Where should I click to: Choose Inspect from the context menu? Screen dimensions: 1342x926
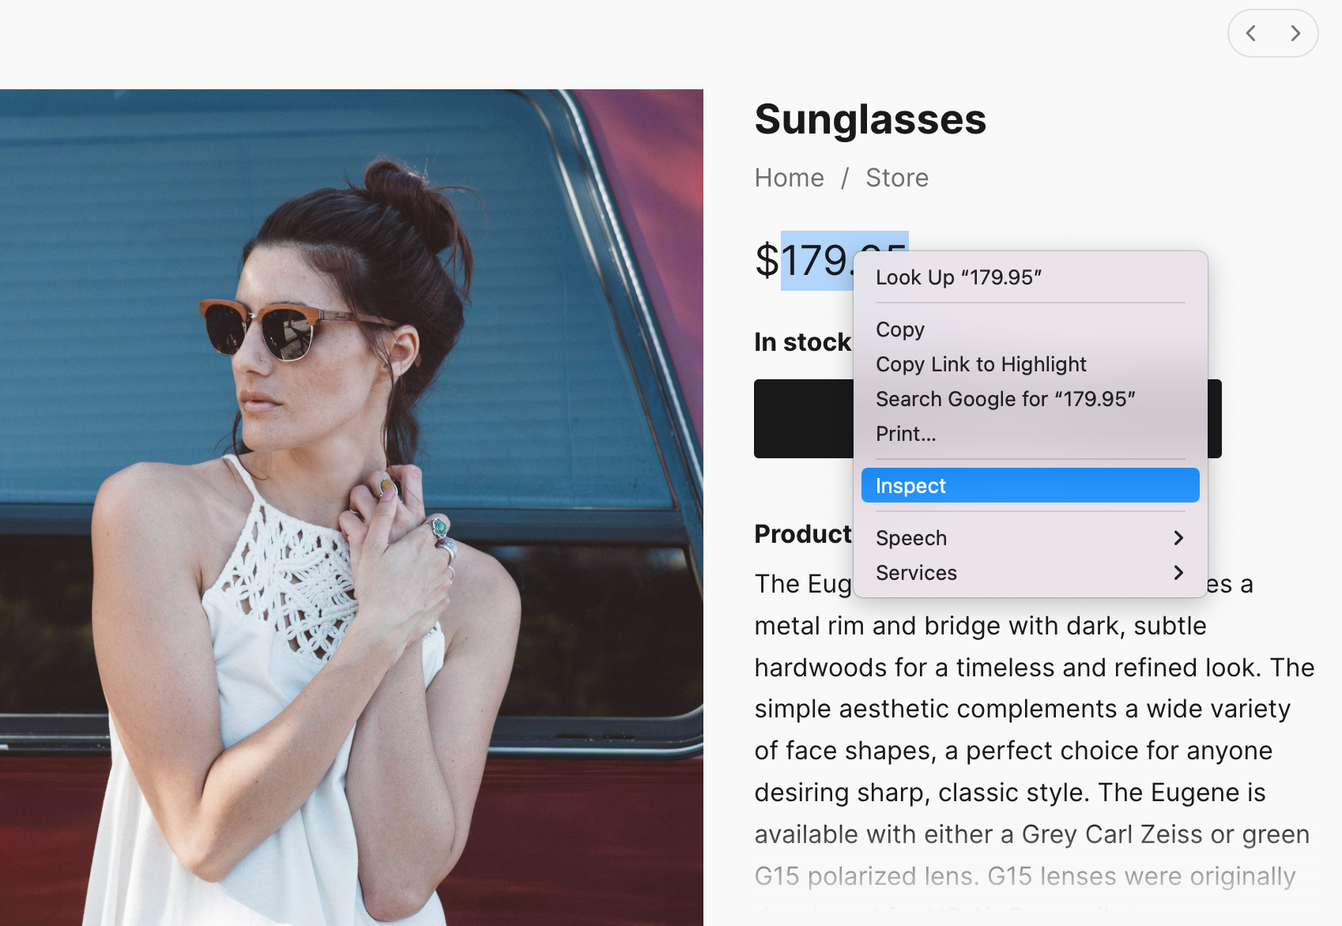[x=1029, y=486]
